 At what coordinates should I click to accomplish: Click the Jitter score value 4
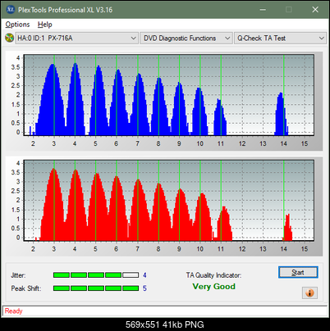[144, 275]
